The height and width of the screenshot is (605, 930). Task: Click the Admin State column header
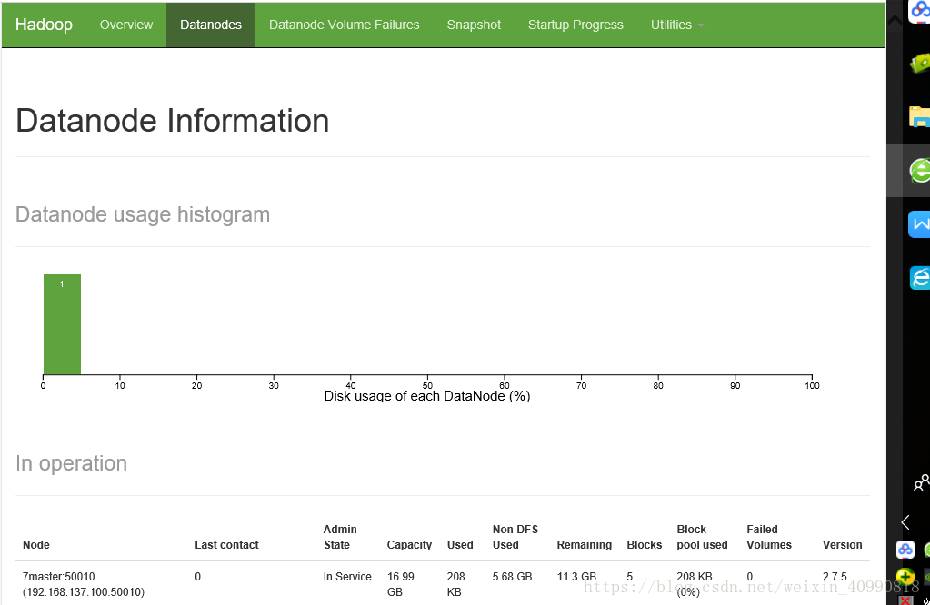340,537
